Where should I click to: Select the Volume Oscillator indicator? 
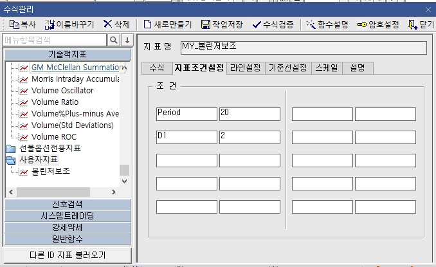click(62, 91)
